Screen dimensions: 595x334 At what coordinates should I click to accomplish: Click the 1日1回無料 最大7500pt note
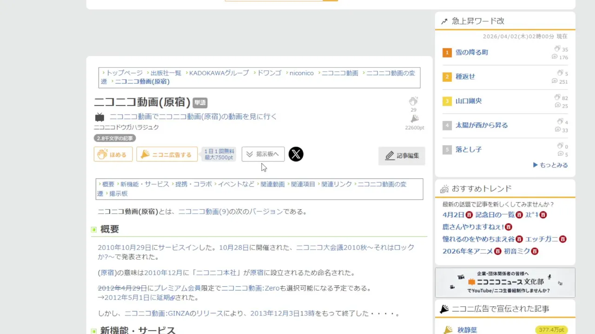coord(219,154)
